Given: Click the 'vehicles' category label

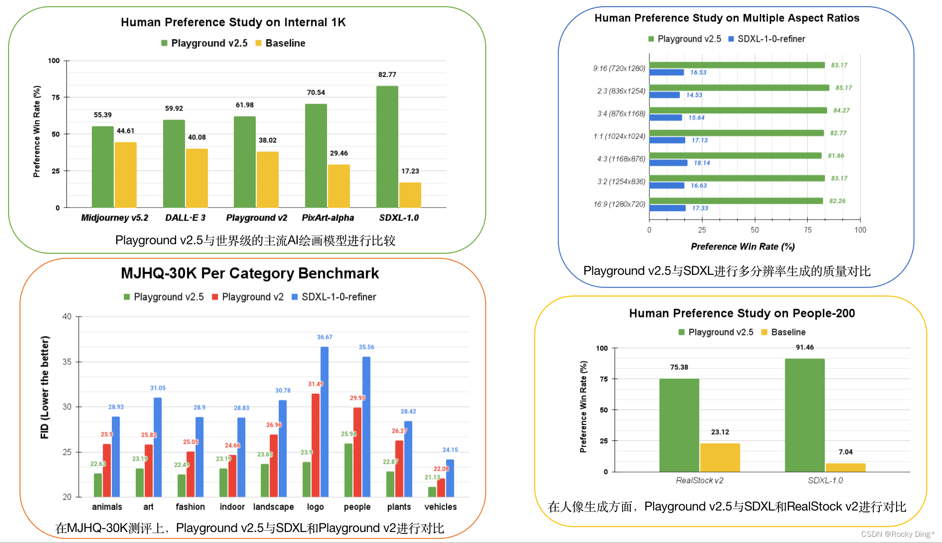Looking at the screenshot, I should pos(440,507).
